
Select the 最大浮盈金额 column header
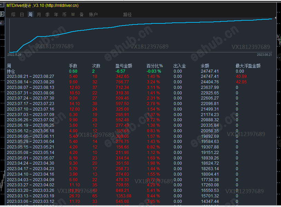248,66
